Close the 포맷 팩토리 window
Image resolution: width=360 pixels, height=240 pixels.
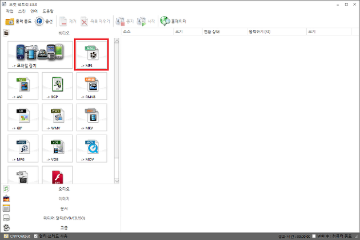point(355,5)
